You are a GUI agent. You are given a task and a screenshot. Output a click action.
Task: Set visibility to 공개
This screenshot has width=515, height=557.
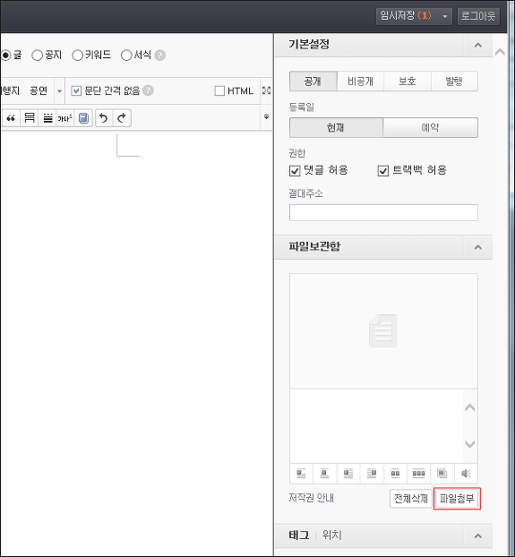point(313,81)
